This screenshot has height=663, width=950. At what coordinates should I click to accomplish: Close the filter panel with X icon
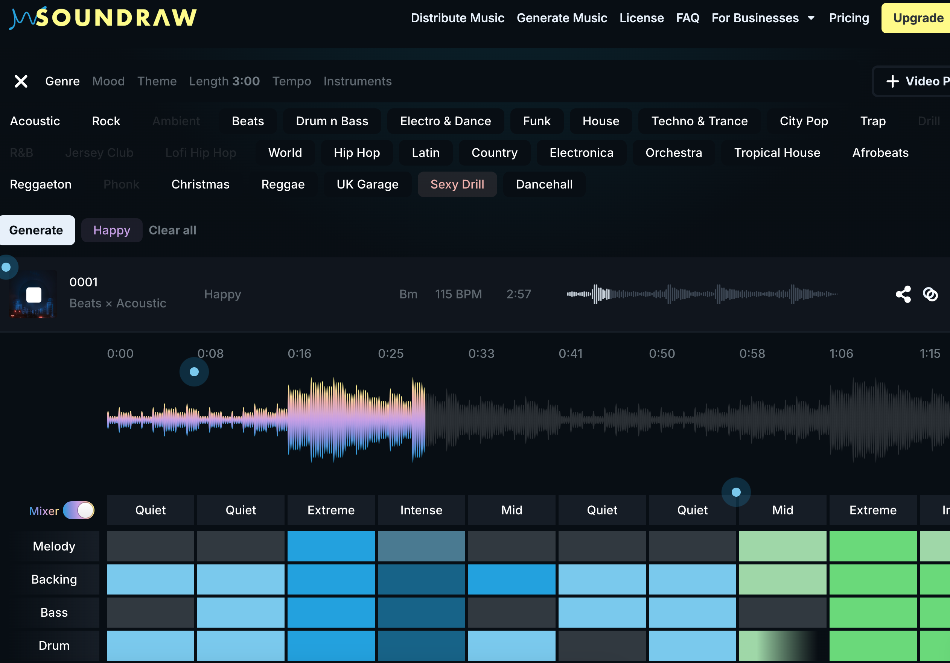point(21,81)
